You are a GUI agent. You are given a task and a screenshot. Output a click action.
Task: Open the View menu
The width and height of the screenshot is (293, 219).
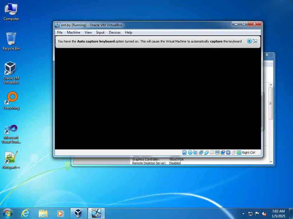[x=88, y=33]
